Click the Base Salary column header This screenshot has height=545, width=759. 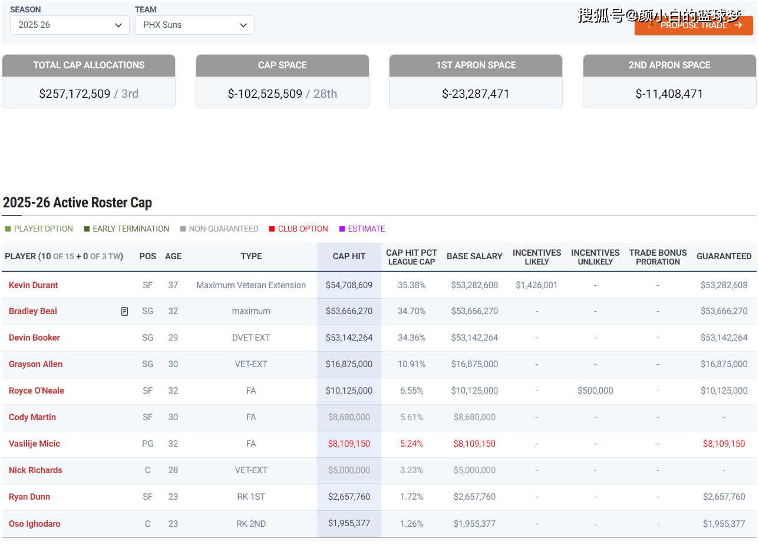[x=474, y=256]
